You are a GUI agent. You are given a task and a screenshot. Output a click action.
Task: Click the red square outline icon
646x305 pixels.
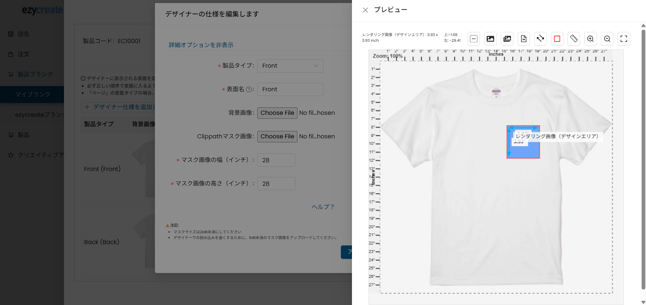557,39
